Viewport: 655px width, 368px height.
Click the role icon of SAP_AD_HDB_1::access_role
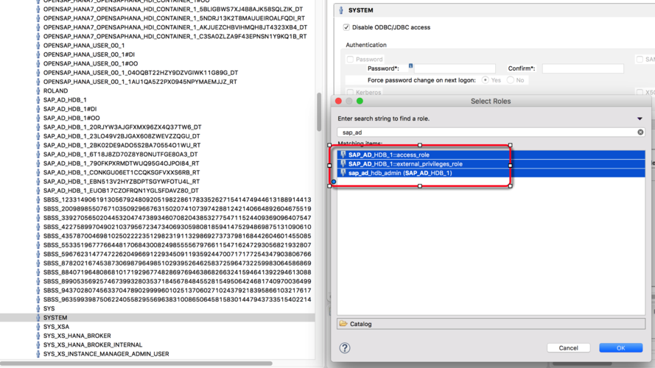tap(343, 155)
